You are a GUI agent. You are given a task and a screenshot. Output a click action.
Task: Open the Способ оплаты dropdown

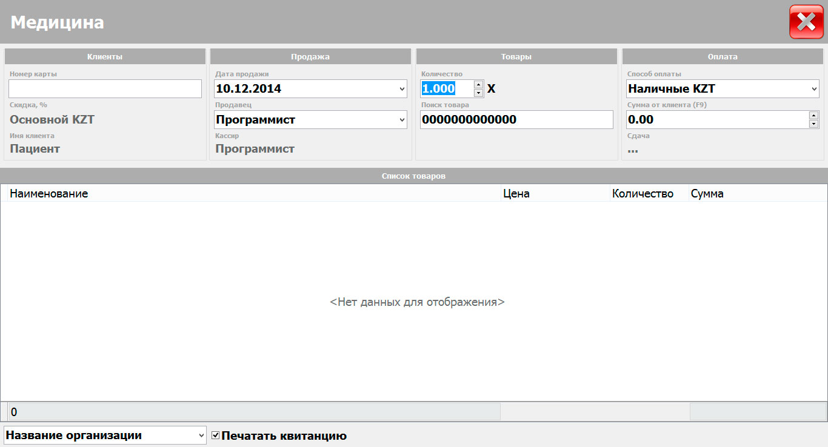[814, 88]
